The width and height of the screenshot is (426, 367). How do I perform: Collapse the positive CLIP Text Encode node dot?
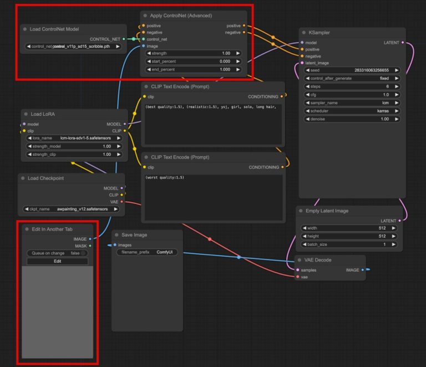[146, 86]
